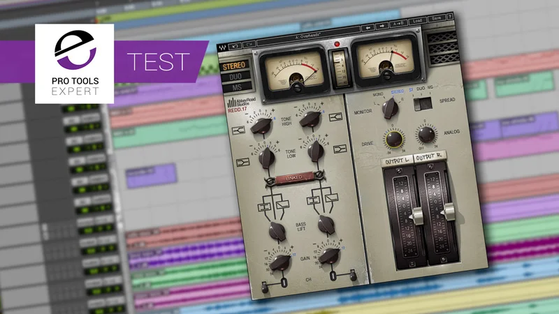Click the left channel Tone High knob

pyautogui.click(x=261, y=126)
